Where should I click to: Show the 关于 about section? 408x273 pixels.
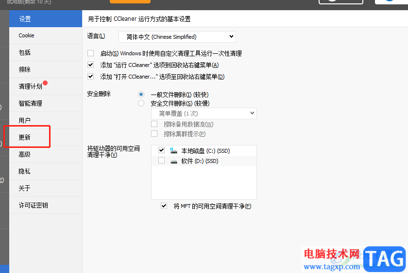[x=46, y=188]
